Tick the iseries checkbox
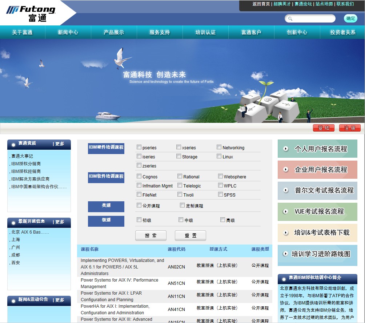Screen dimensions: 365x323 [x=139, y=156]
